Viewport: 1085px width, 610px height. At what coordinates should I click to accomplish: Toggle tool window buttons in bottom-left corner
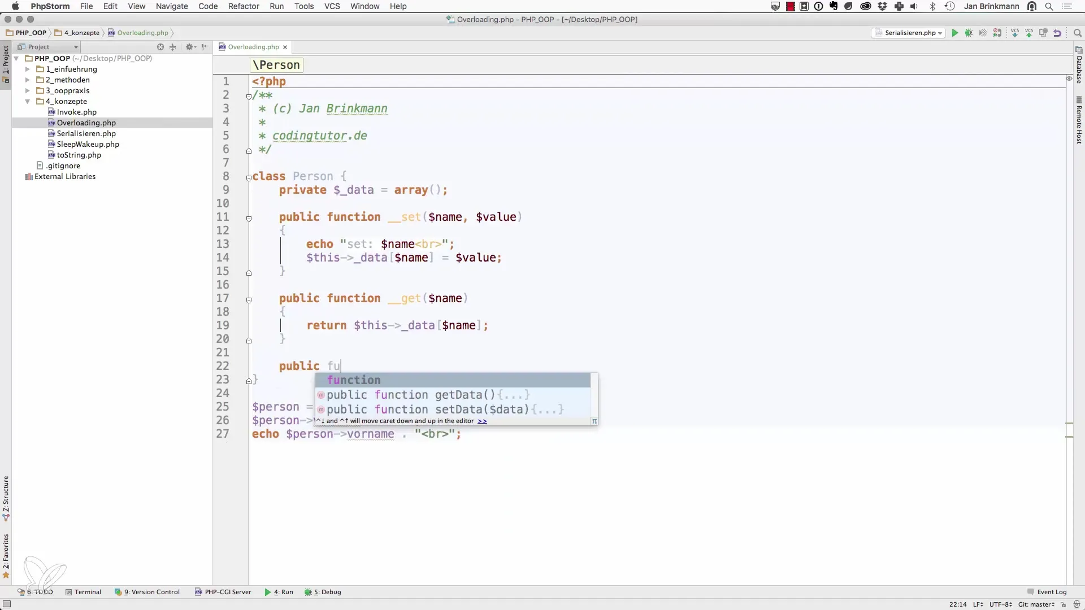7,604
